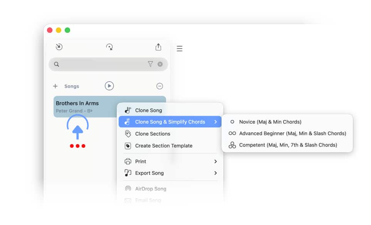Click the circled minus remove icon
The image size is (371, 225).
pyautogui.click(x=160, y=86)
